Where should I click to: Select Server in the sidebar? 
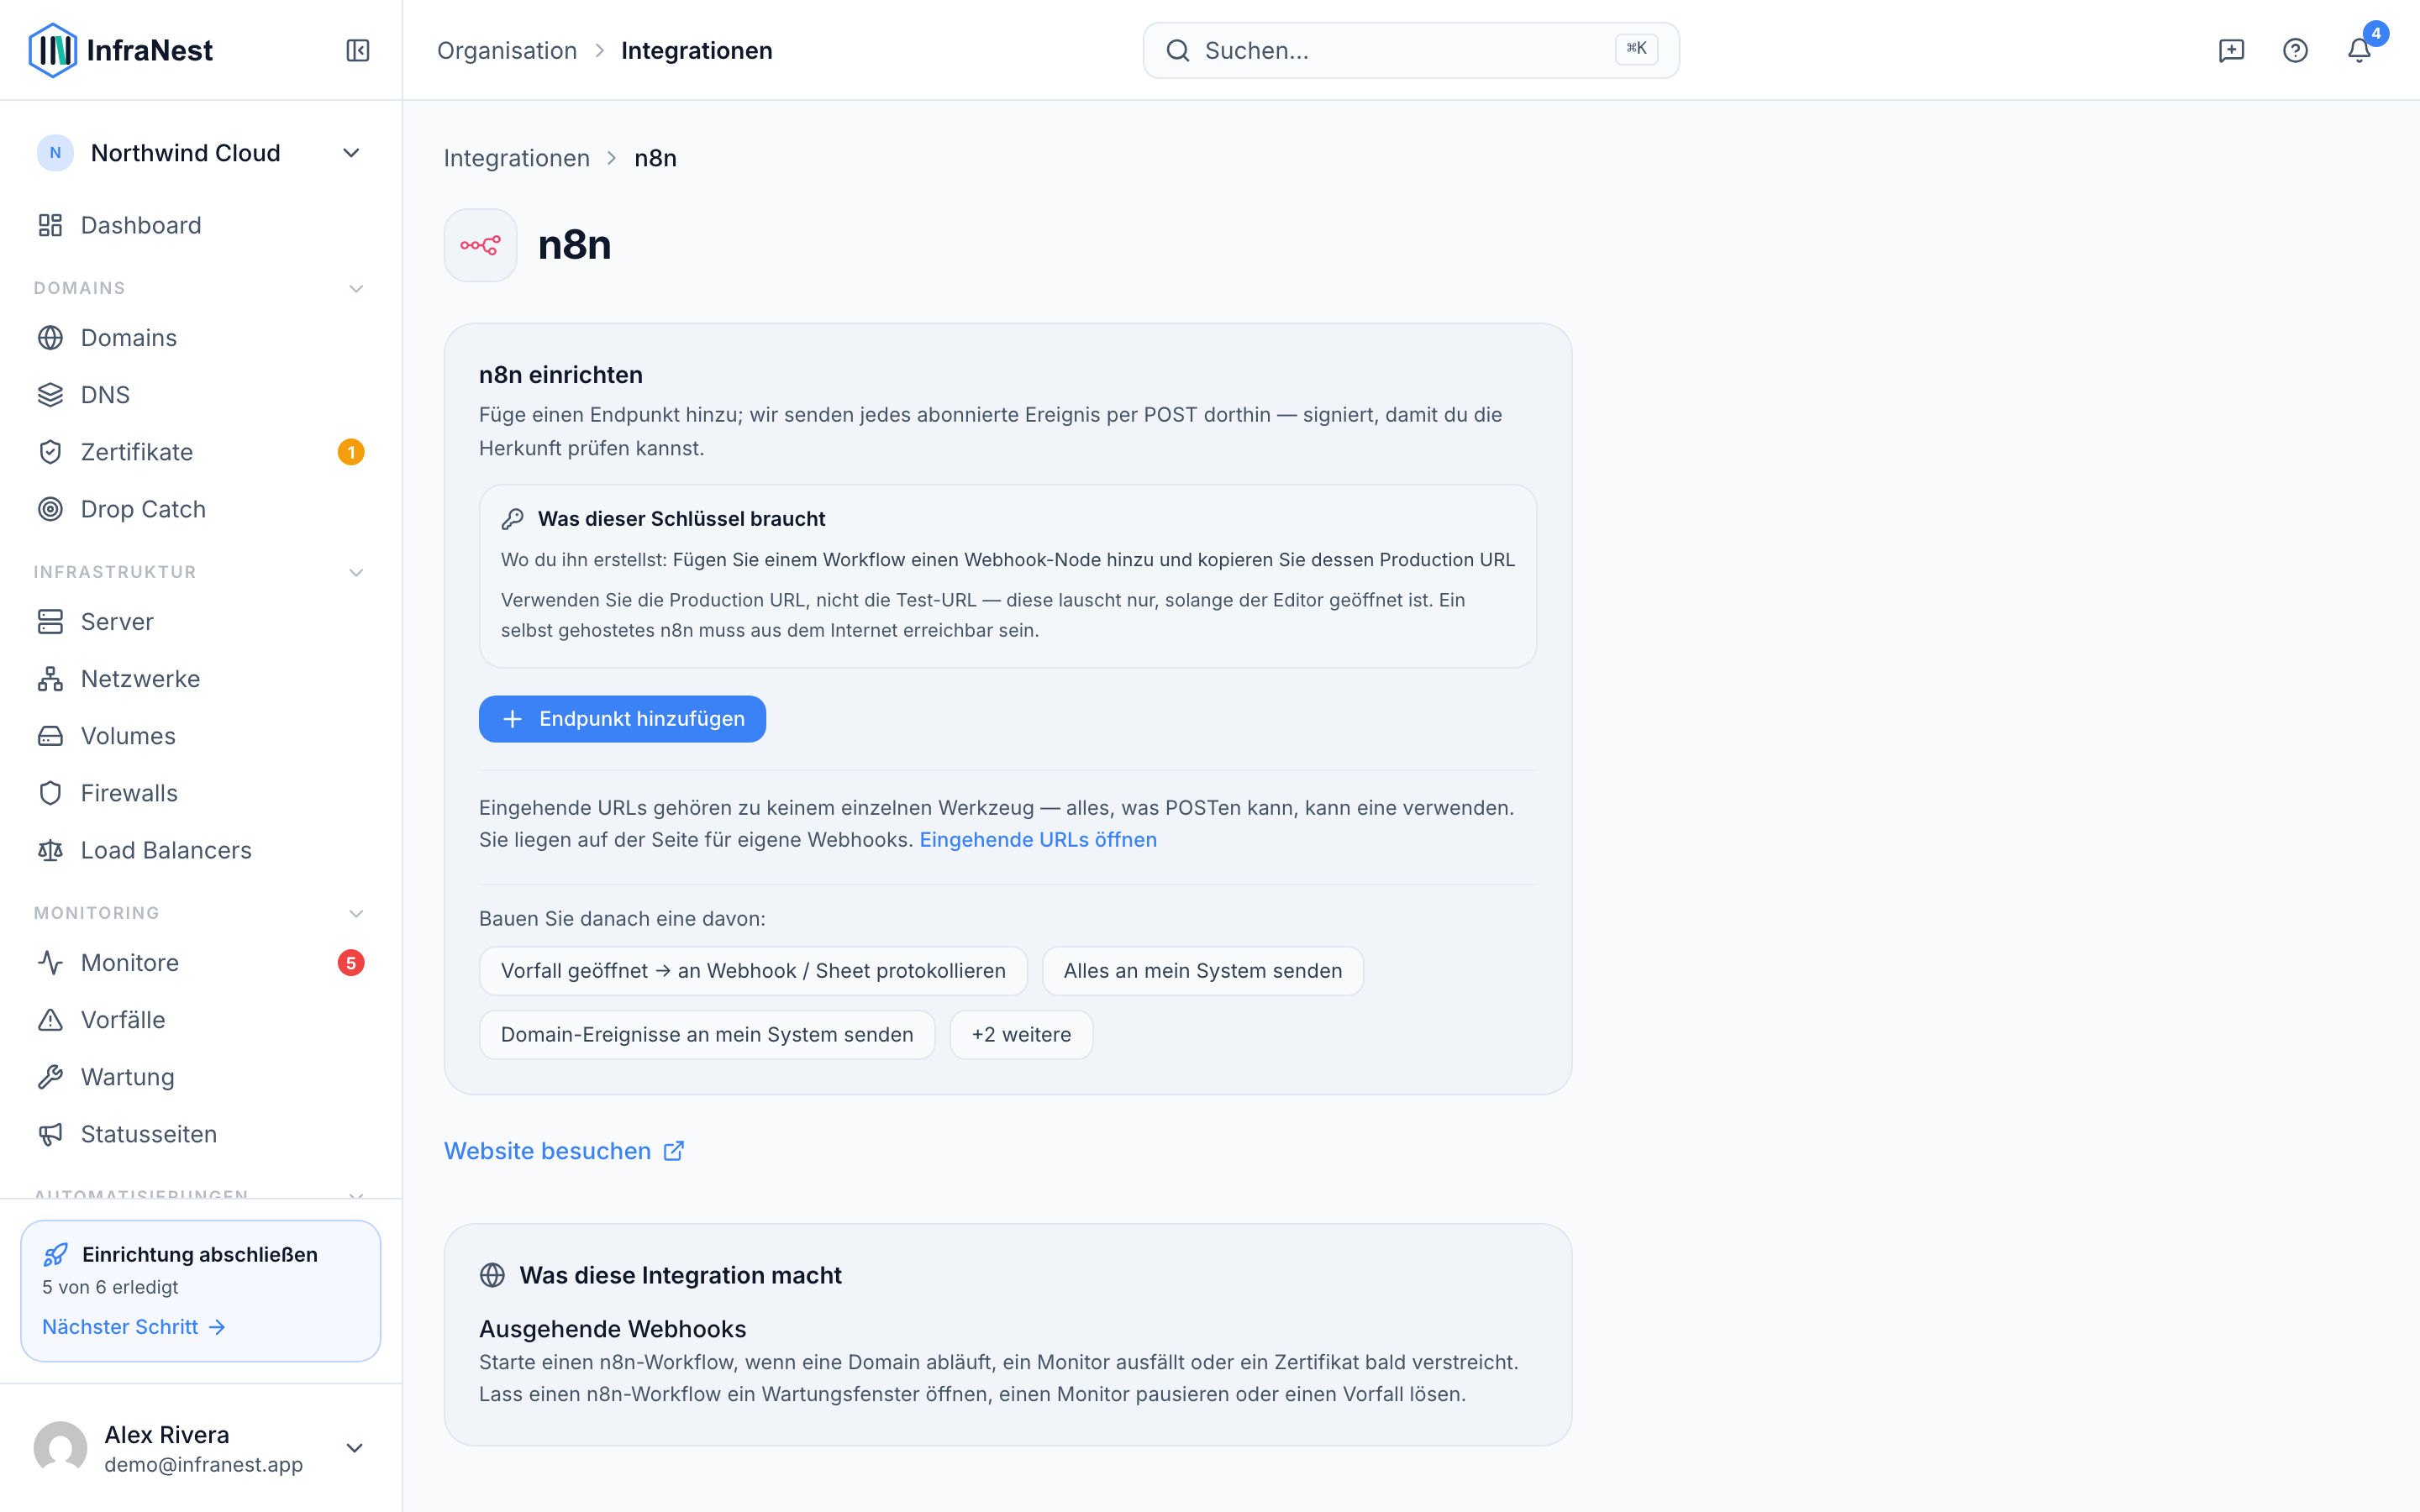coord(200,622)
